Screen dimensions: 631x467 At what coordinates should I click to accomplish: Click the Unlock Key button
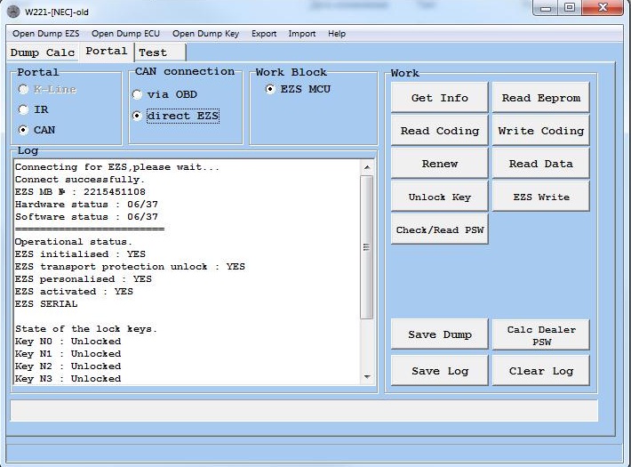pos(439,197)
